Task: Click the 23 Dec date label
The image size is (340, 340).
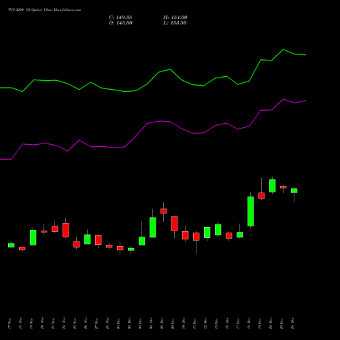Action: [x=282, y=324]
